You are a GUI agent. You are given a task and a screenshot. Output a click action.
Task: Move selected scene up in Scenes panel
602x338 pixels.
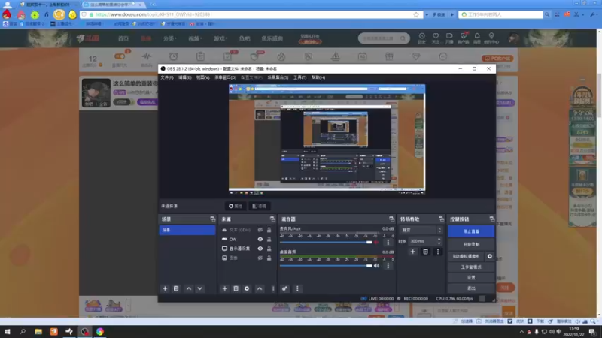[x=189, y=288]
